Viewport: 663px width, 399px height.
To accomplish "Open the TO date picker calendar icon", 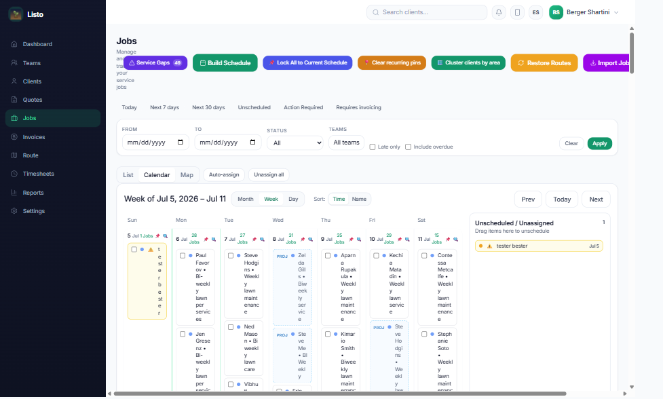I will pyautogui.click(x=252, y=142).
